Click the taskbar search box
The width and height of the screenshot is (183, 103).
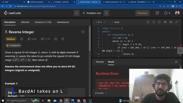23,100
